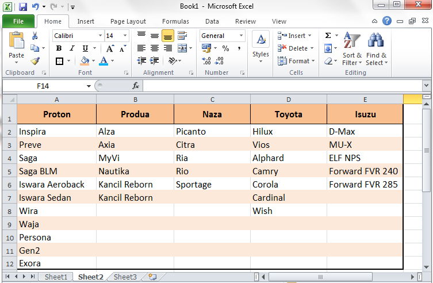Apply the Fill Color bucket
The width and height of the screenshot is (433, 283).
click(x=85, y=61)
